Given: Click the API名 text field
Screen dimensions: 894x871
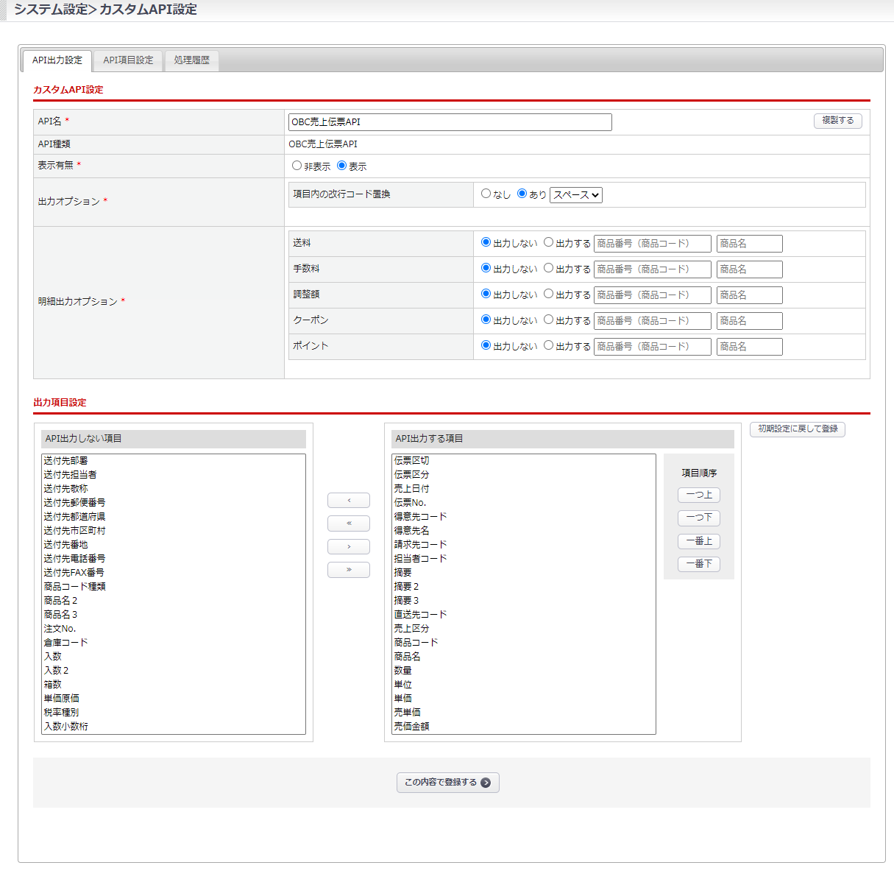Looking at the screenshot, I should coord(450,122).
